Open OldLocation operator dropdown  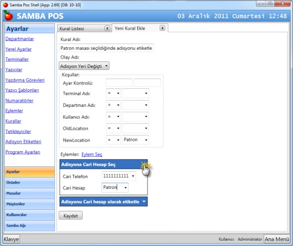click(x=113, y=128)
